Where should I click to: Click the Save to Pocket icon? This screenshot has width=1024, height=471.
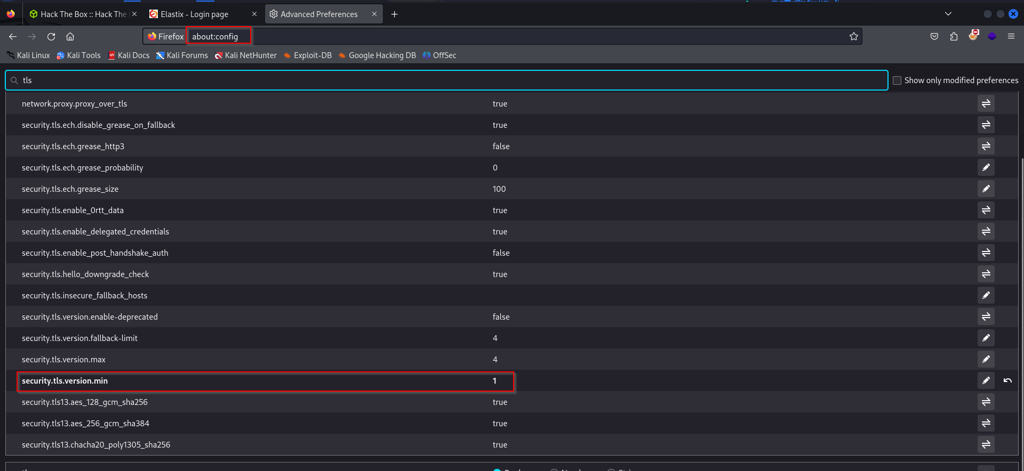pos(934,36)
